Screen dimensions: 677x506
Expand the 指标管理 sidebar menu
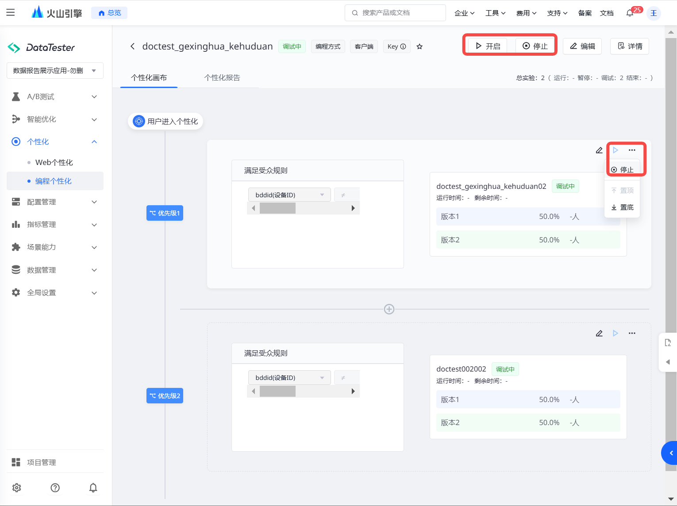[x=55, y=224]
